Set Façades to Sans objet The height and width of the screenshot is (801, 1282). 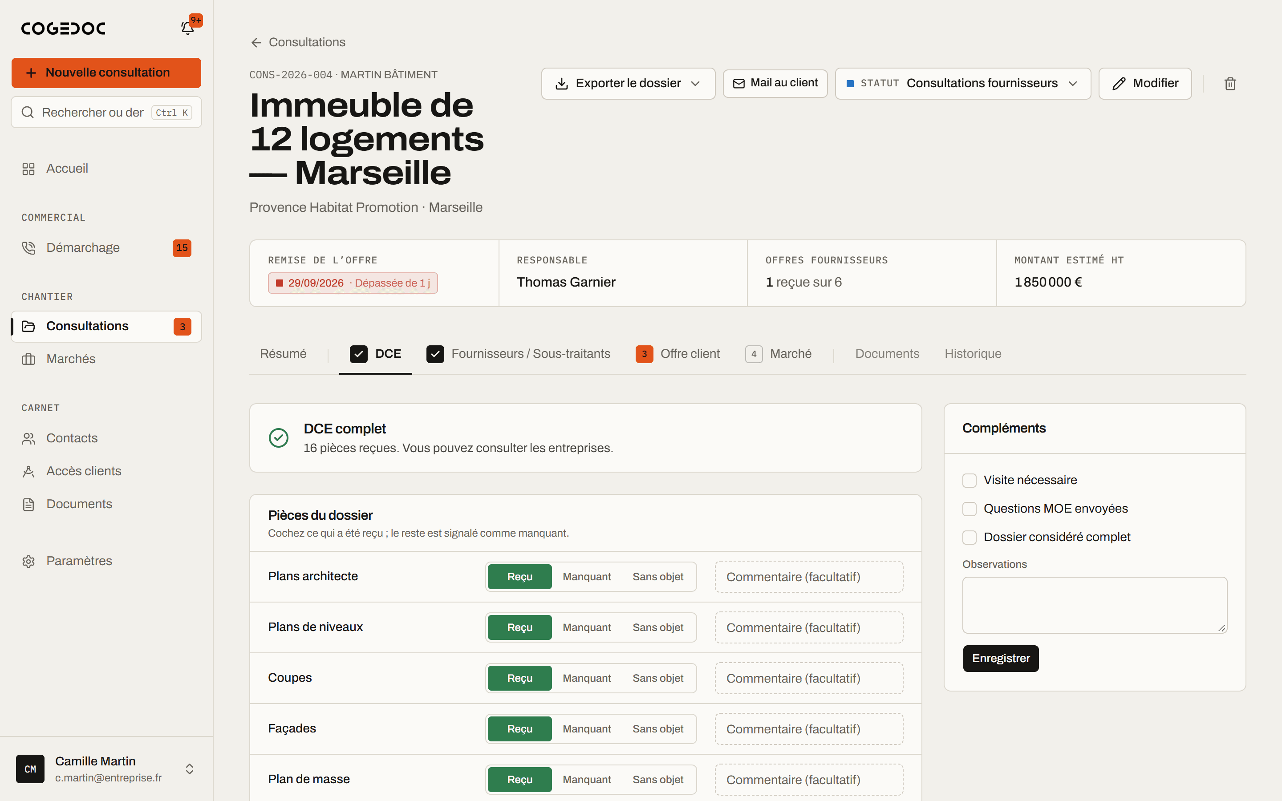[x=657, y=729]
